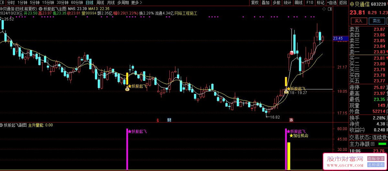The height and width of the screenshot is (171, 388).
Task: Click the 买四 price 23.78
Action: (x=380, y=75)
